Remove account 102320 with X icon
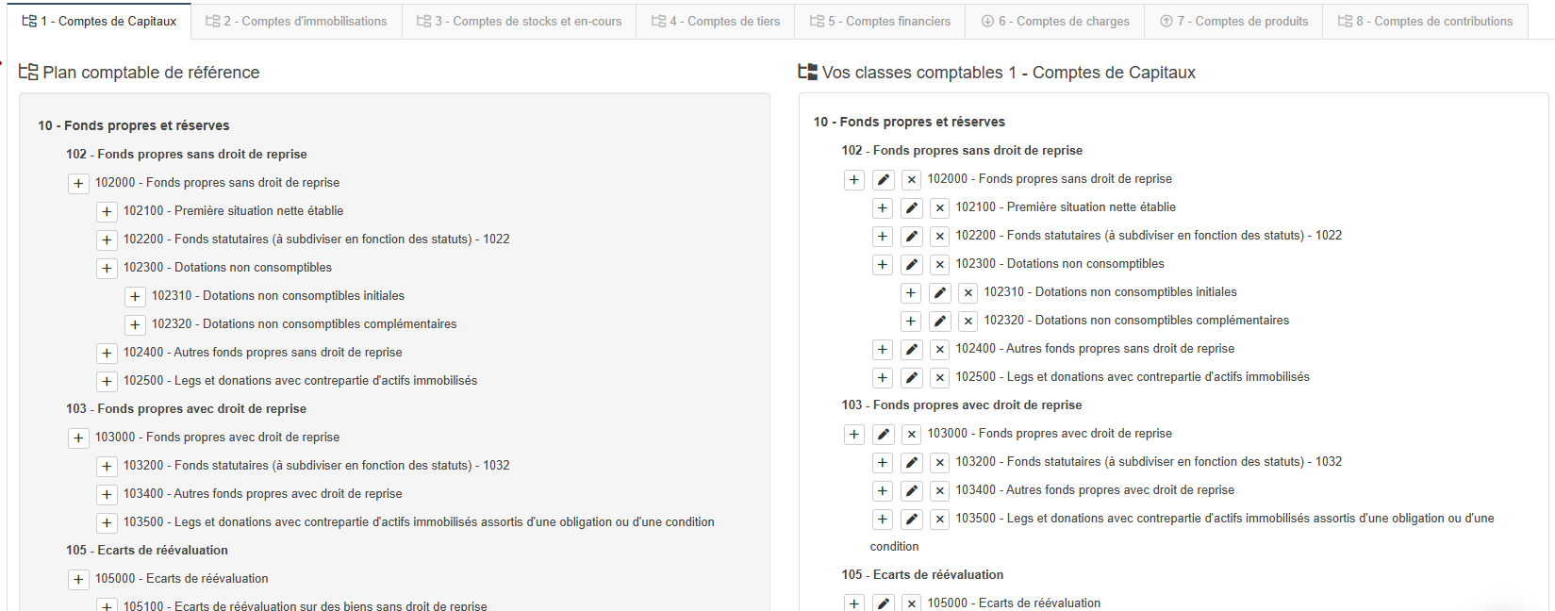Image resolution: width=1555 pixels, height=611 pixels. [x=968, y=322]
